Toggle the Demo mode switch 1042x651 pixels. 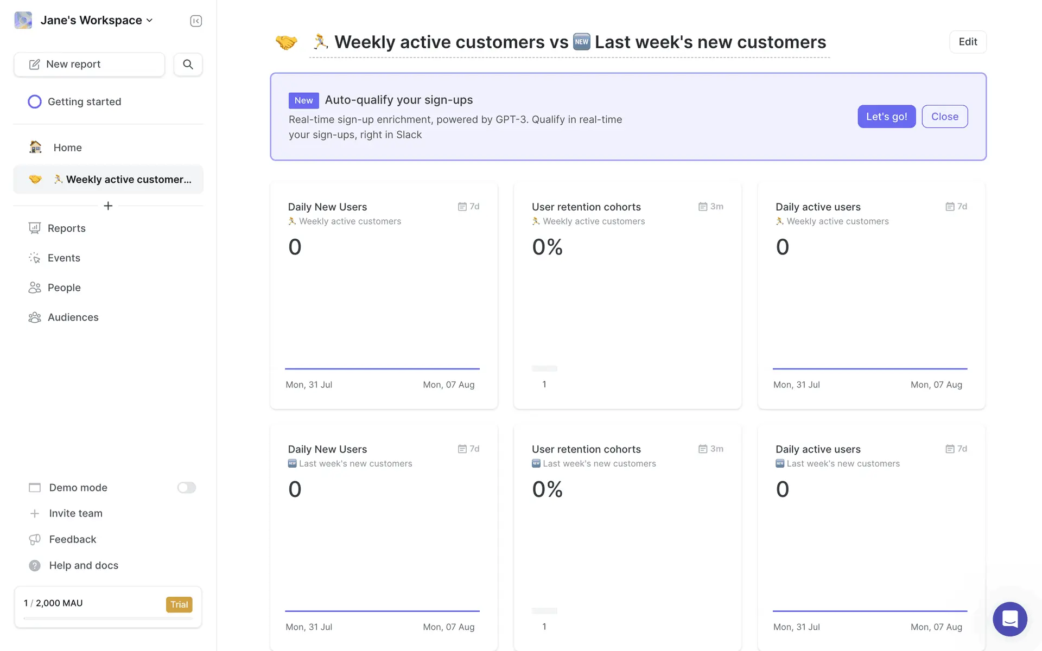(186, 488)
